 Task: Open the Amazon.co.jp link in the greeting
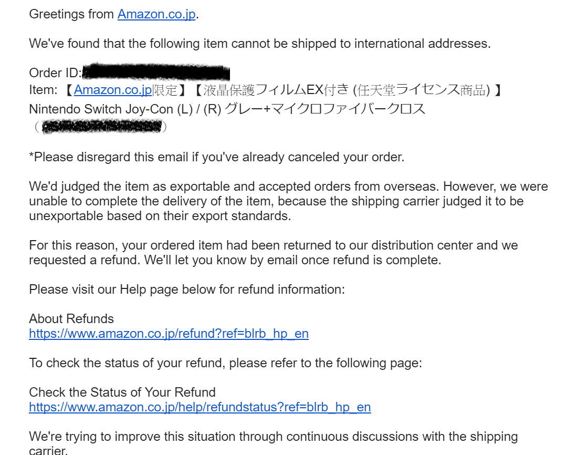tap(156, 14)
